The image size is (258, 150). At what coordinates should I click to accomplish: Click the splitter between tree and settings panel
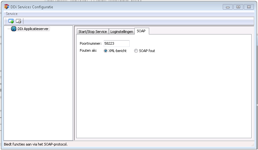[x=74, y=83]
